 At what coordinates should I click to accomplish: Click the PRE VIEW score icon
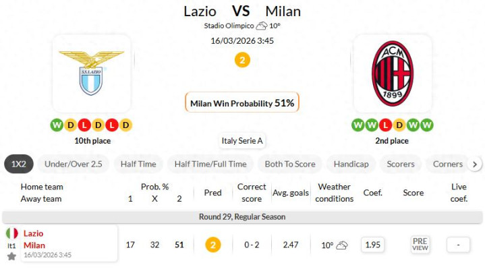coord(420,245)
